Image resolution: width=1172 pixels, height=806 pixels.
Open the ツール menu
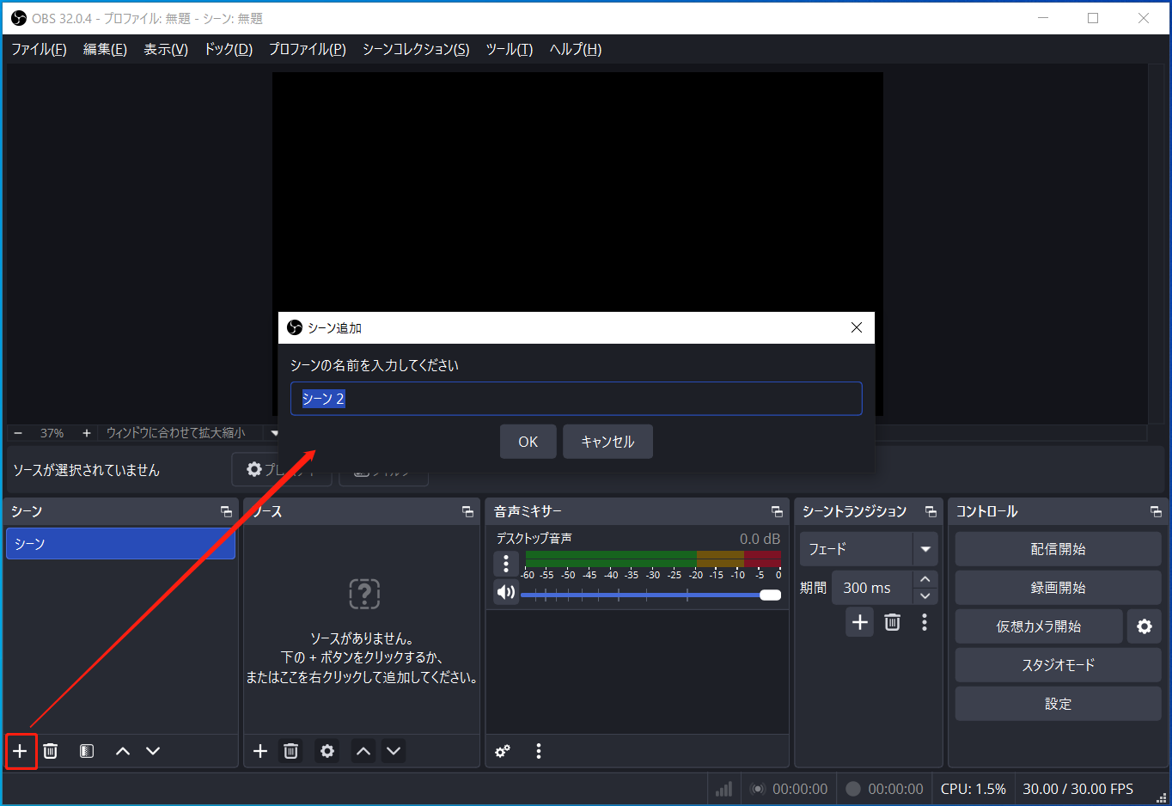click(x=509, y=49)
